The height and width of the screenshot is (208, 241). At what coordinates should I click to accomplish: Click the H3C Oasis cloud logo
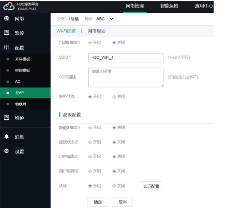point(9,6)
